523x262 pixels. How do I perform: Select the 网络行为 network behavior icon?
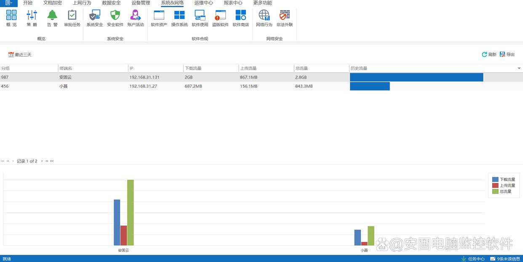[x=264, y=16]
